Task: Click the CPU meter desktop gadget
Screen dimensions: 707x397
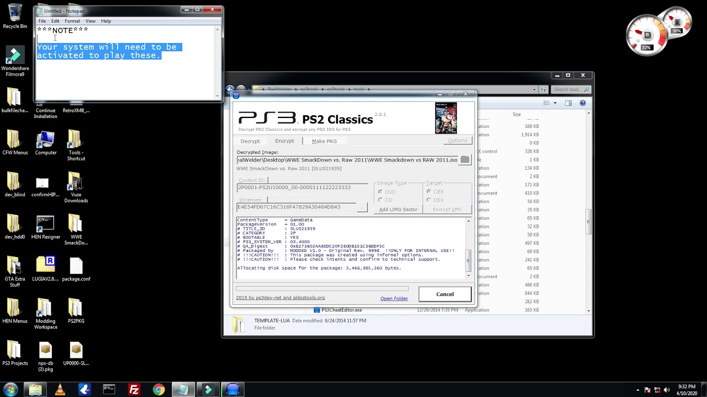Action: [x=647, y=35]
